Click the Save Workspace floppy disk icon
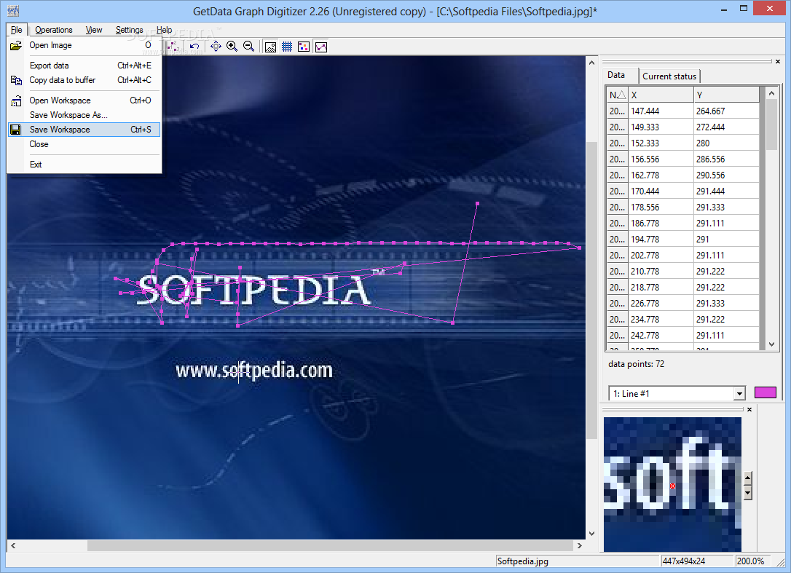The height and width of the screenshot is (573, 791). 15,130
